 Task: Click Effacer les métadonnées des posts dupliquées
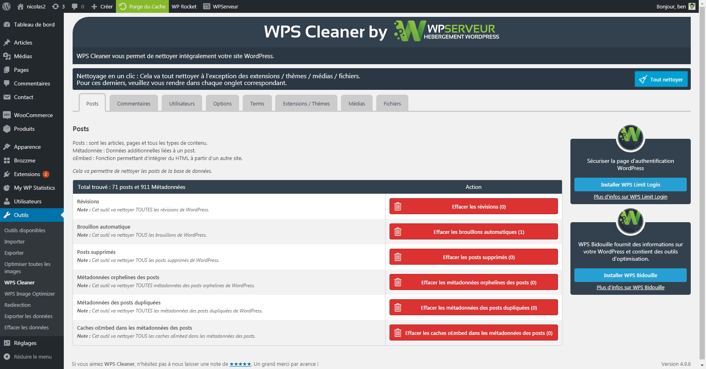[473, 308]
